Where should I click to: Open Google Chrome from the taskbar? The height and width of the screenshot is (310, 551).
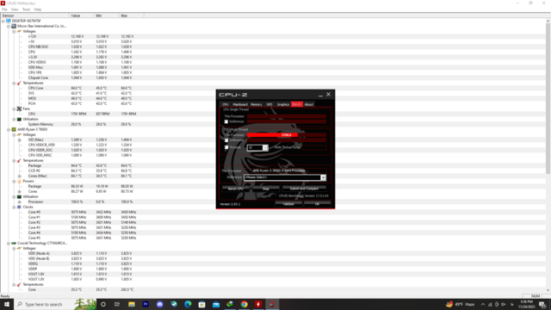coord(244,304)
